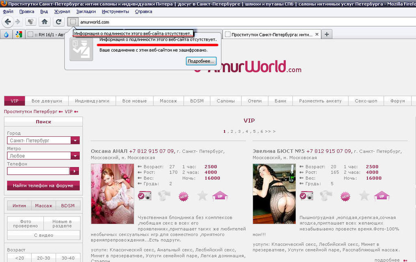Click the UP house icon in second listing
Image resolution: width=416 pixels, height=262 pixels.
(381, 196)
